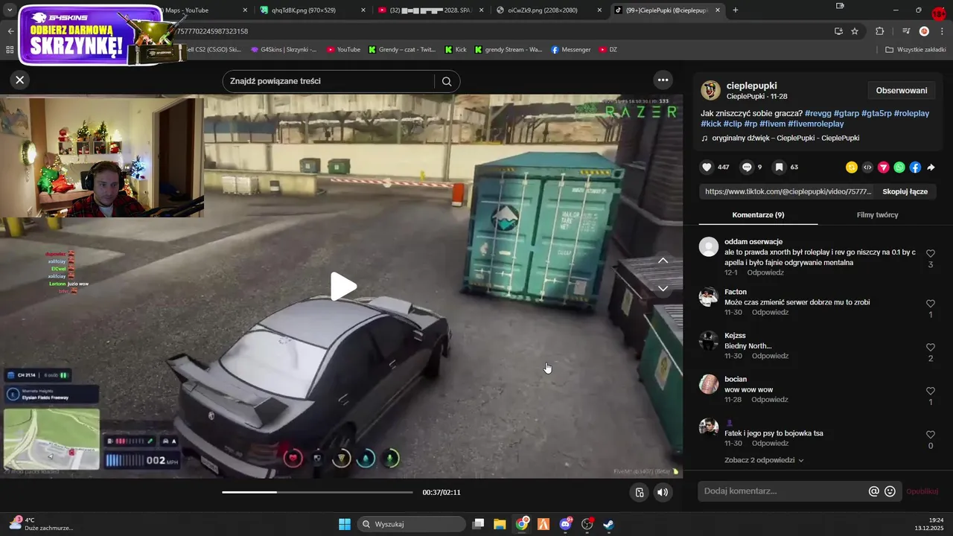Click the Opublikuj post button
This screenshot has width=953, height=536.
pos(922,491)
